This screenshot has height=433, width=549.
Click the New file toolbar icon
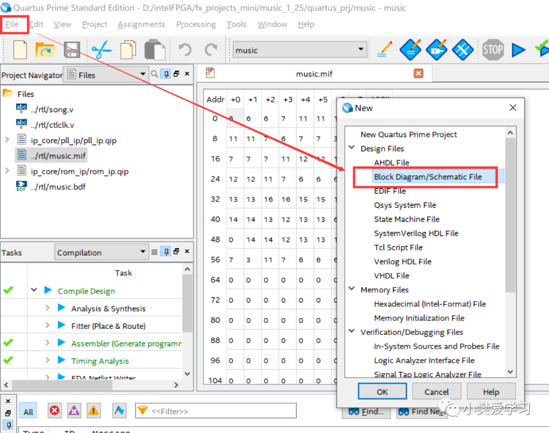tap(20, 50)
